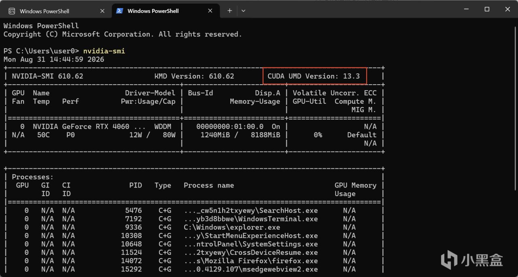Click the Processes: header text
The width and height of the screenshot is (518, 277).
click(x=33, y=177)
